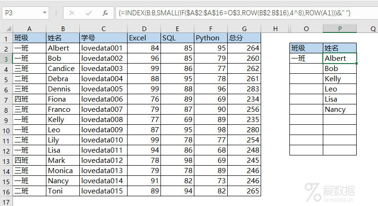Screen dimensions: 378x206
Task: Click the Enter checkmark formula bar icon
Action: coord(89,13)
